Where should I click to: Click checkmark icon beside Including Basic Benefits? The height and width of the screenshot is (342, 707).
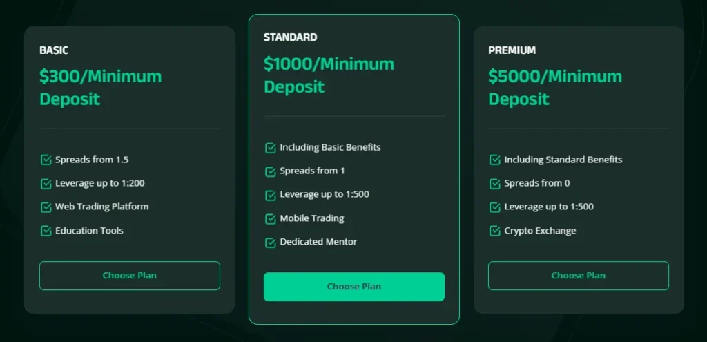(271, 148)
